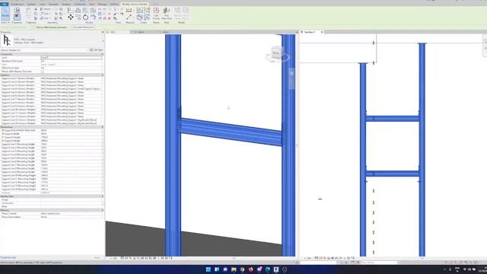Click the Type Properties icon in ribbon
The width and height of the screenshot is (487, 274).
click(x=17, y=10)
